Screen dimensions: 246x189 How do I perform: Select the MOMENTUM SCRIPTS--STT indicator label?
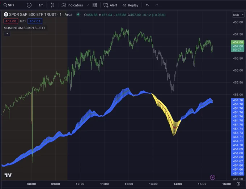pos(25,28)
